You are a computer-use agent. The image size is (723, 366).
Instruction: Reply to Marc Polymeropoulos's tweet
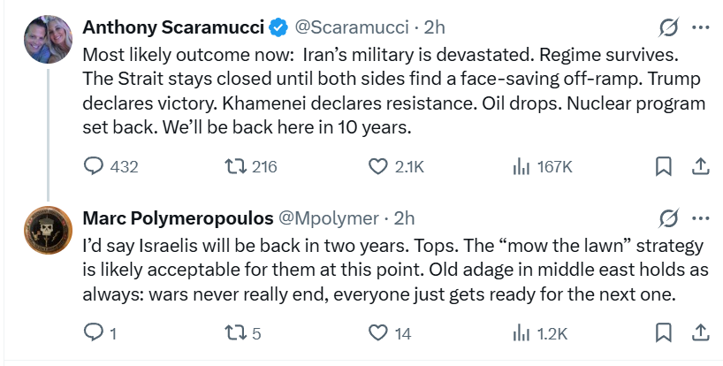[94, 332]
